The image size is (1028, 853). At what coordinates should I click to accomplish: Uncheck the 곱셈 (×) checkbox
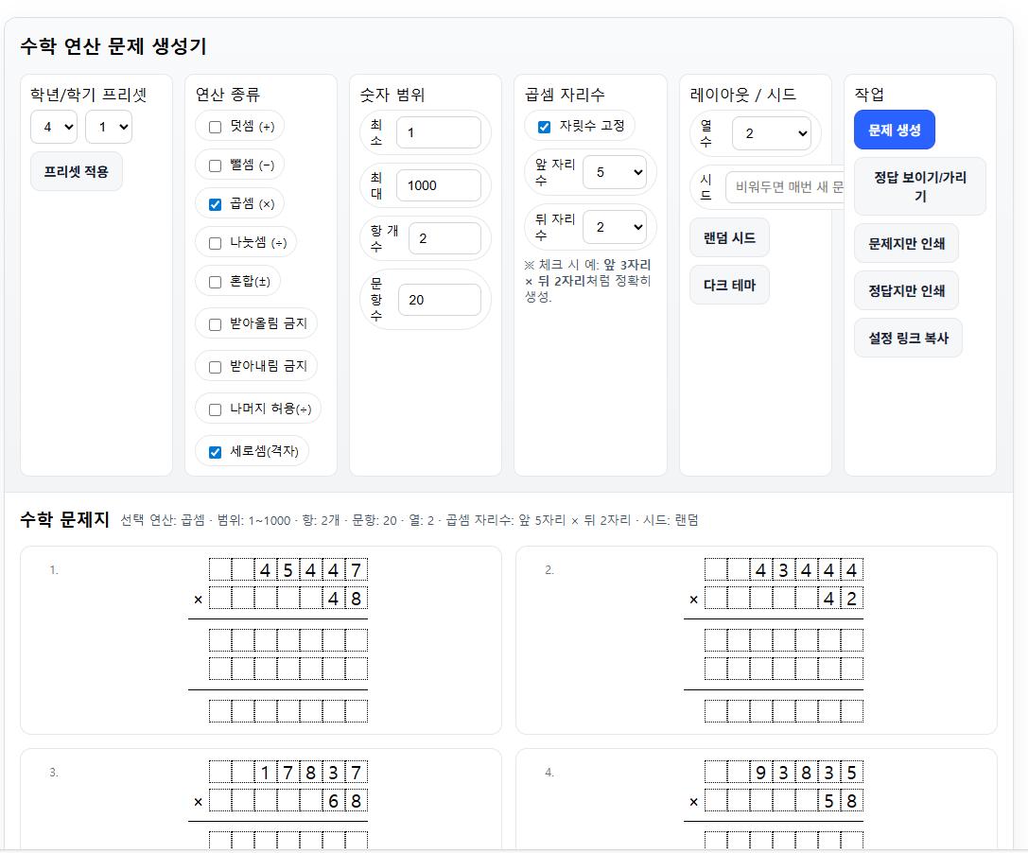pos(215,204)
